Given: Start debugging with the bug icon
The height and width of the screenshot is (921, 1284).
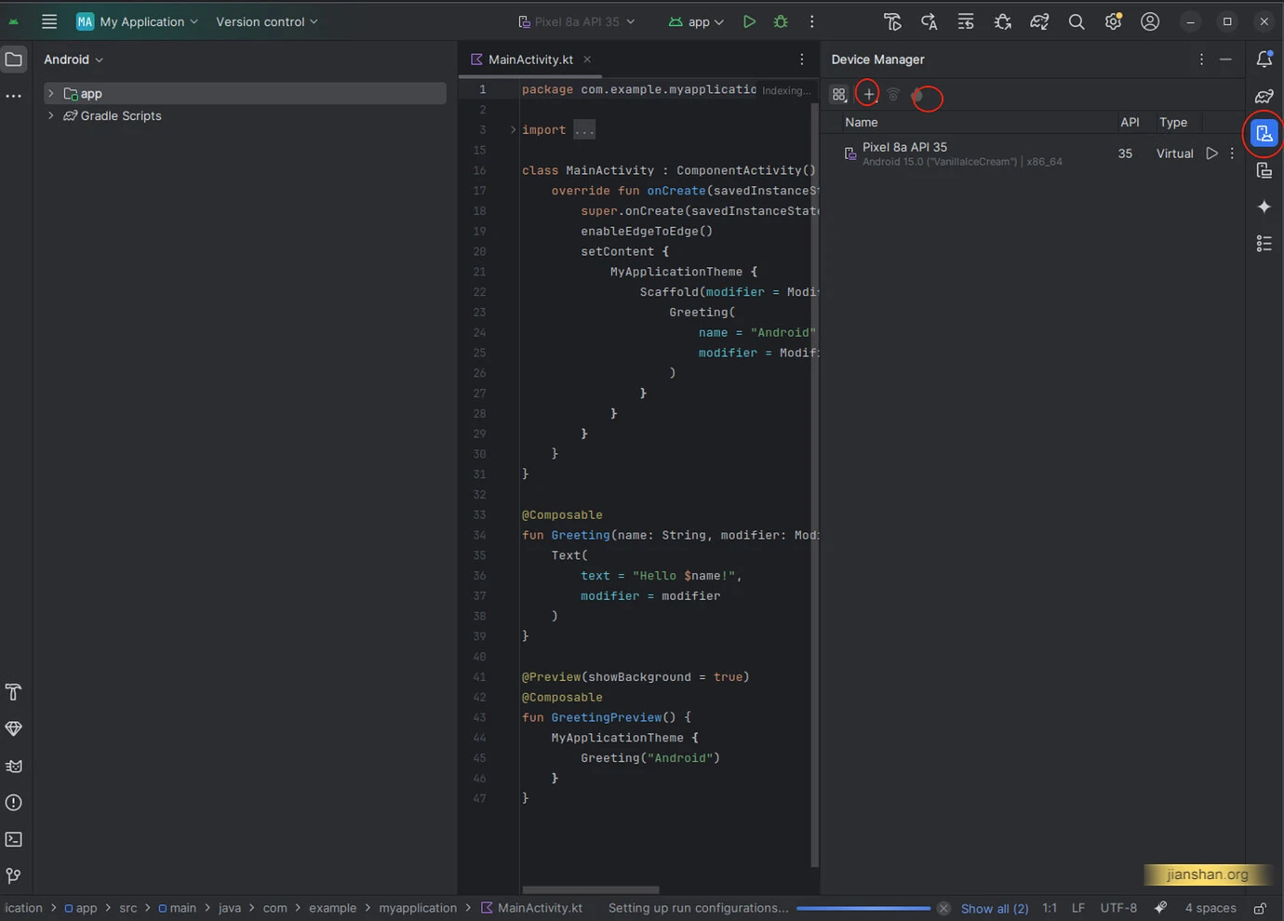Looking at the screenshot, I should coord(781,21).
